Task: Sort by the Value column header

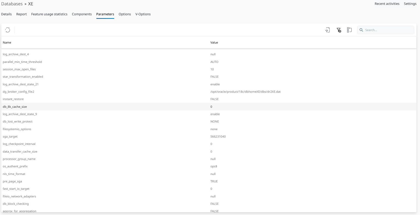Action: (214, 43)
